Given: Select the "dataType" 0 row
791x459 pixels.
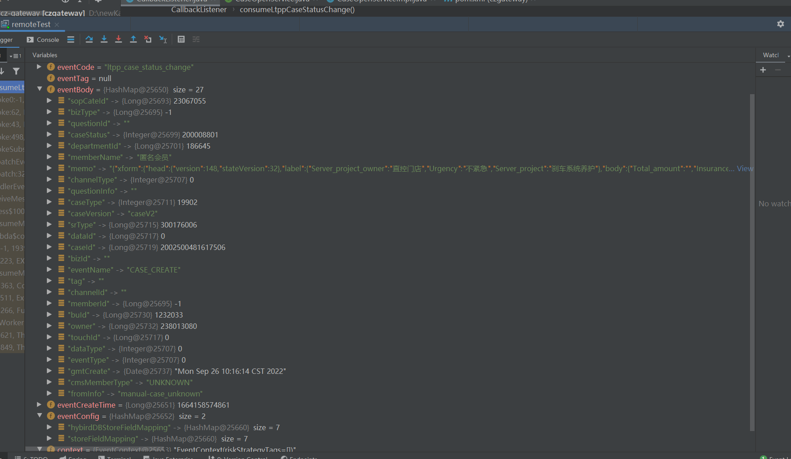Looking at the screenshot, I should 390,349.
